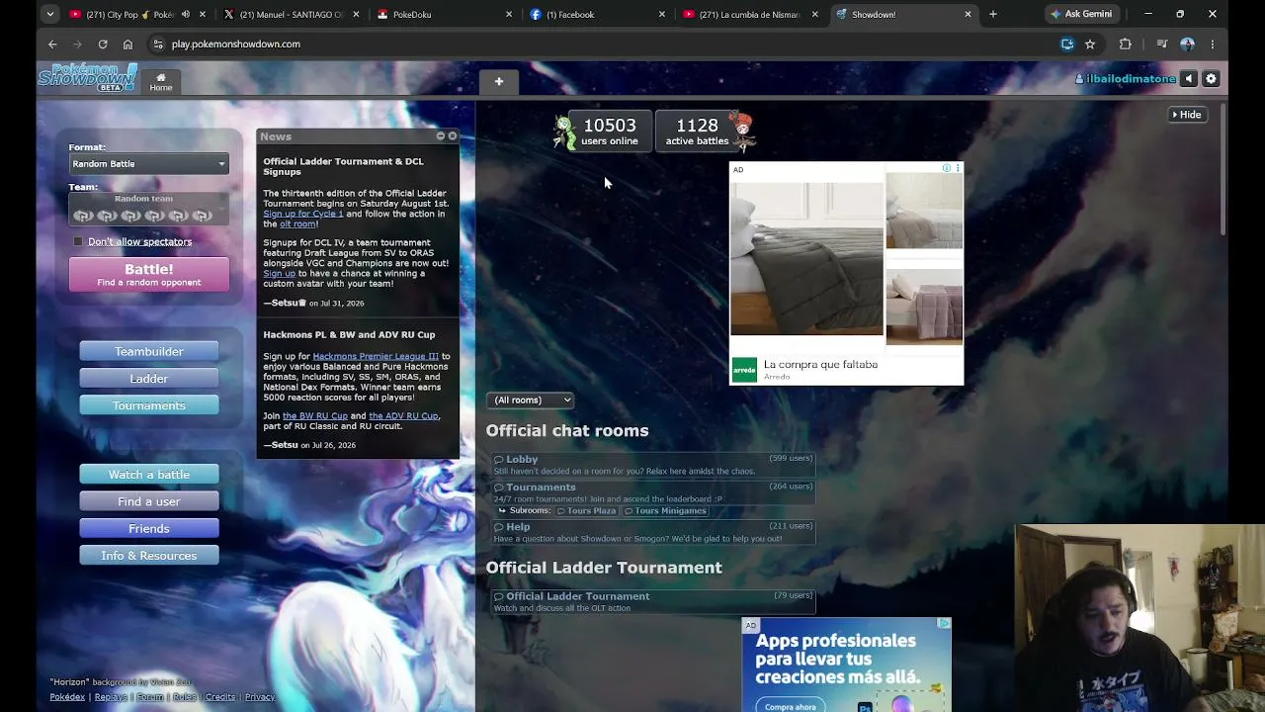Switch to the PokeDoku tab
This screenshot has height=712, width=1265.
click(445, 14)
